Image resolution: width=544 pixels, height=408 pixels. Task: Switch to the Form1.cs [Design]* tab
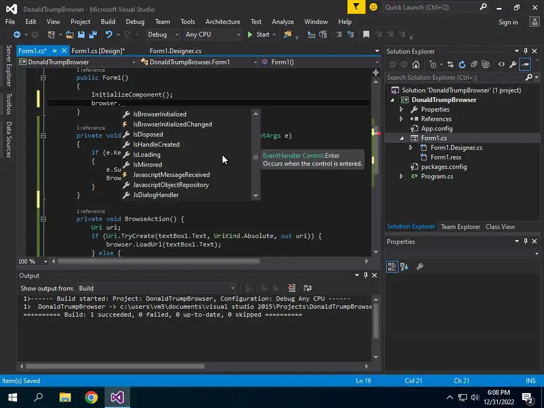point(98,50)
